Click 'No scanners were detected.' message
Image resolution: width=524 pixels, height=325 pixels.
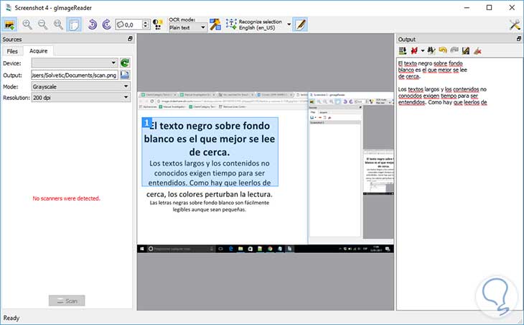(x=66, y=198)
